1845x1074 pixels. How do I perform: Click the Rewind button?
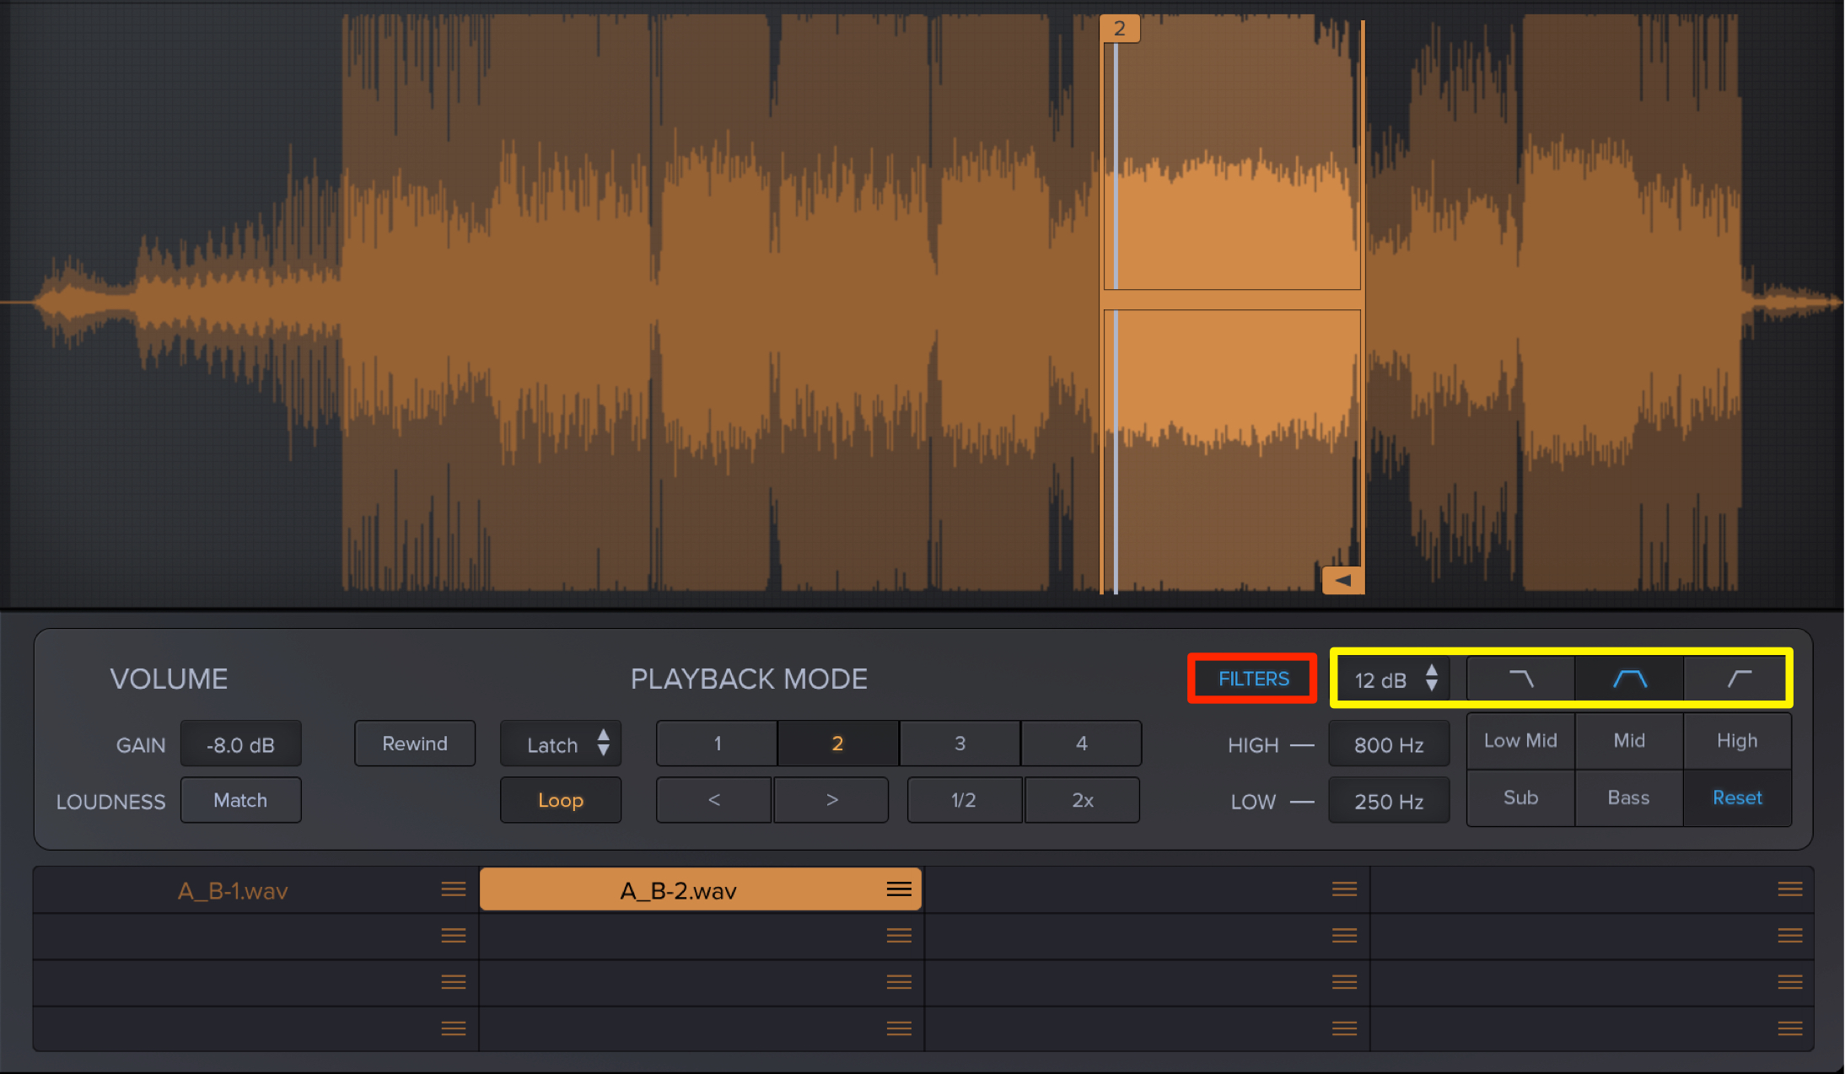point(415,744)
